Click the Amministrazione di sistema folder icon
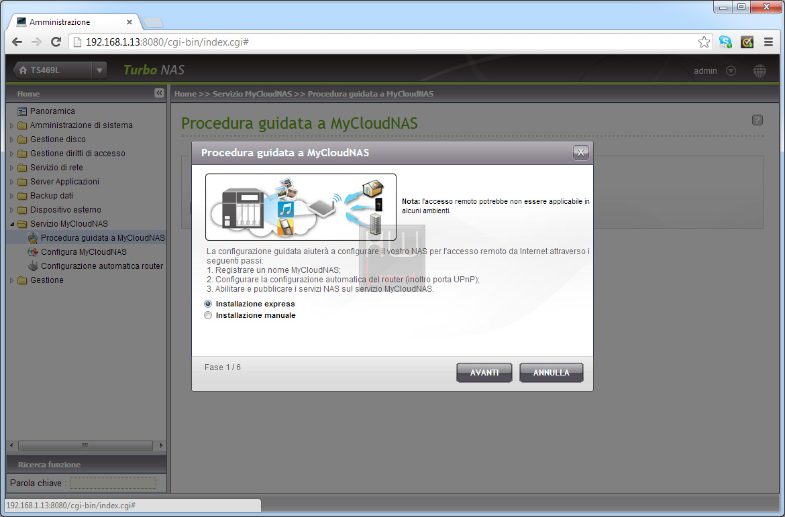 click(x=22, y=125)
